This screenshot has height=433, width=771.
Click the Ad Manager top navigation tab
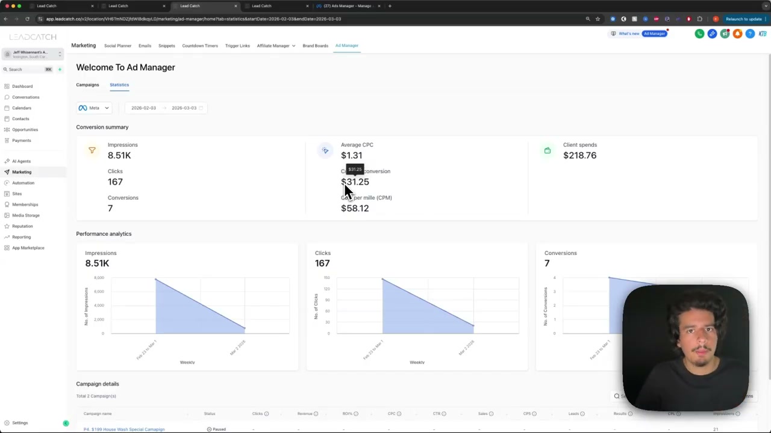(x=347, y=46)
